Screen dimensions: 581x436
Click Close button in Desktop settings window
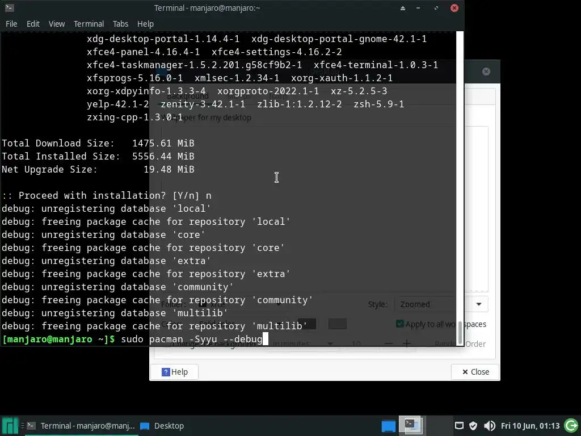475,372
